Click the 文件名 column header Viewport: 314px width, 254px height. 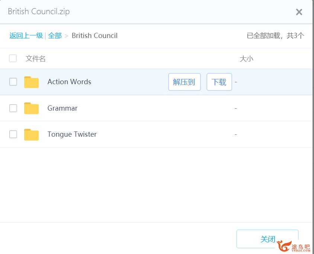(x=35, y=58)
